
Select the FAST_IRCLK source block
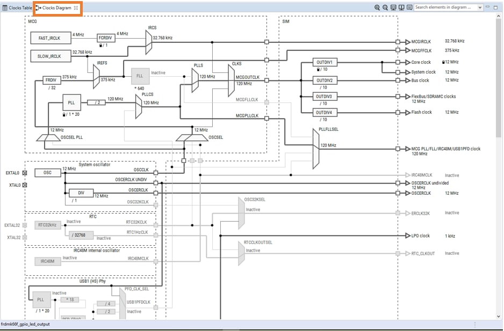point(50,38)
